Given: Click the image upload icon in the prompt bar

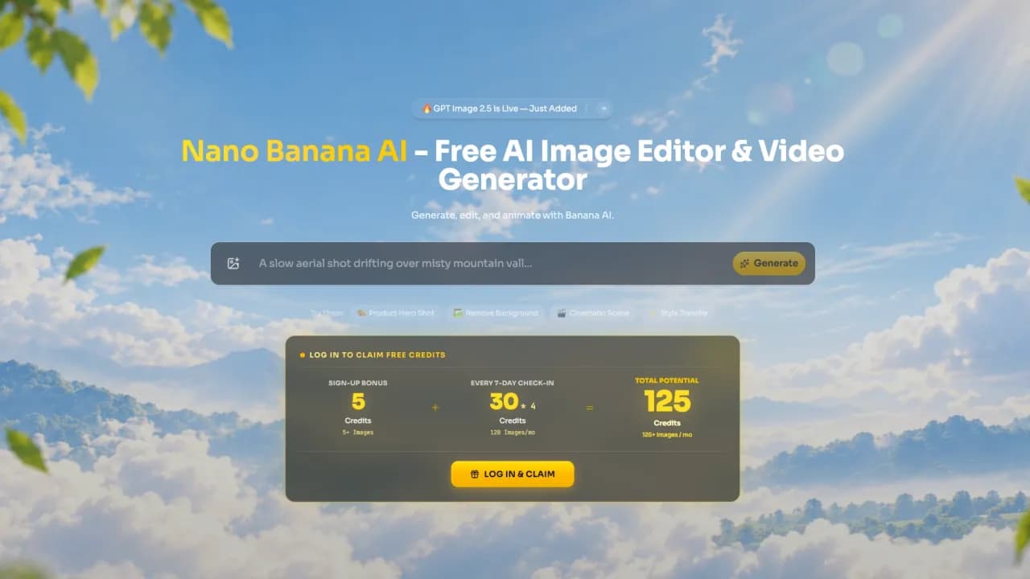Looking at the screenshot, I should click(233, 263).
